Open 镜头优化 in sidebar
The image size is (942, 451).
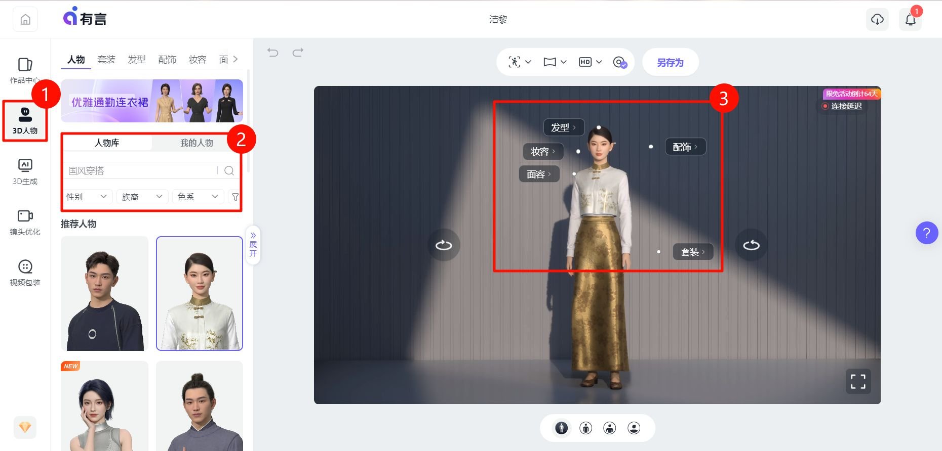coord(25,222)
